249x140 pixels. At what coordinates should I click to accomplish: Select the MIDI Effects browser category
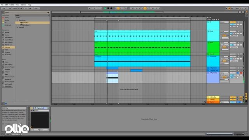tap(8, 42)
